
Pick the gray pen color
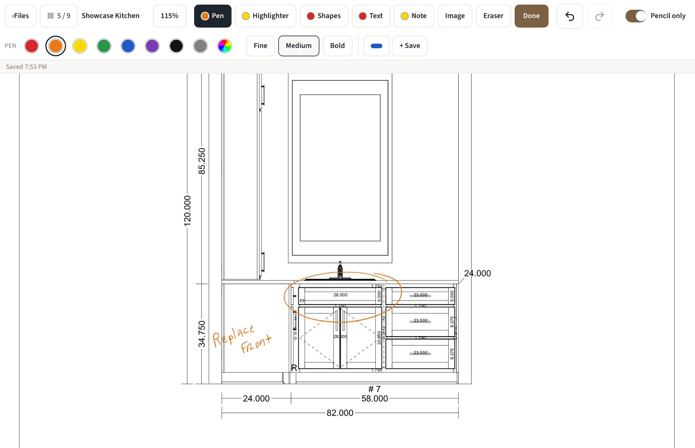tap(200, 46)
